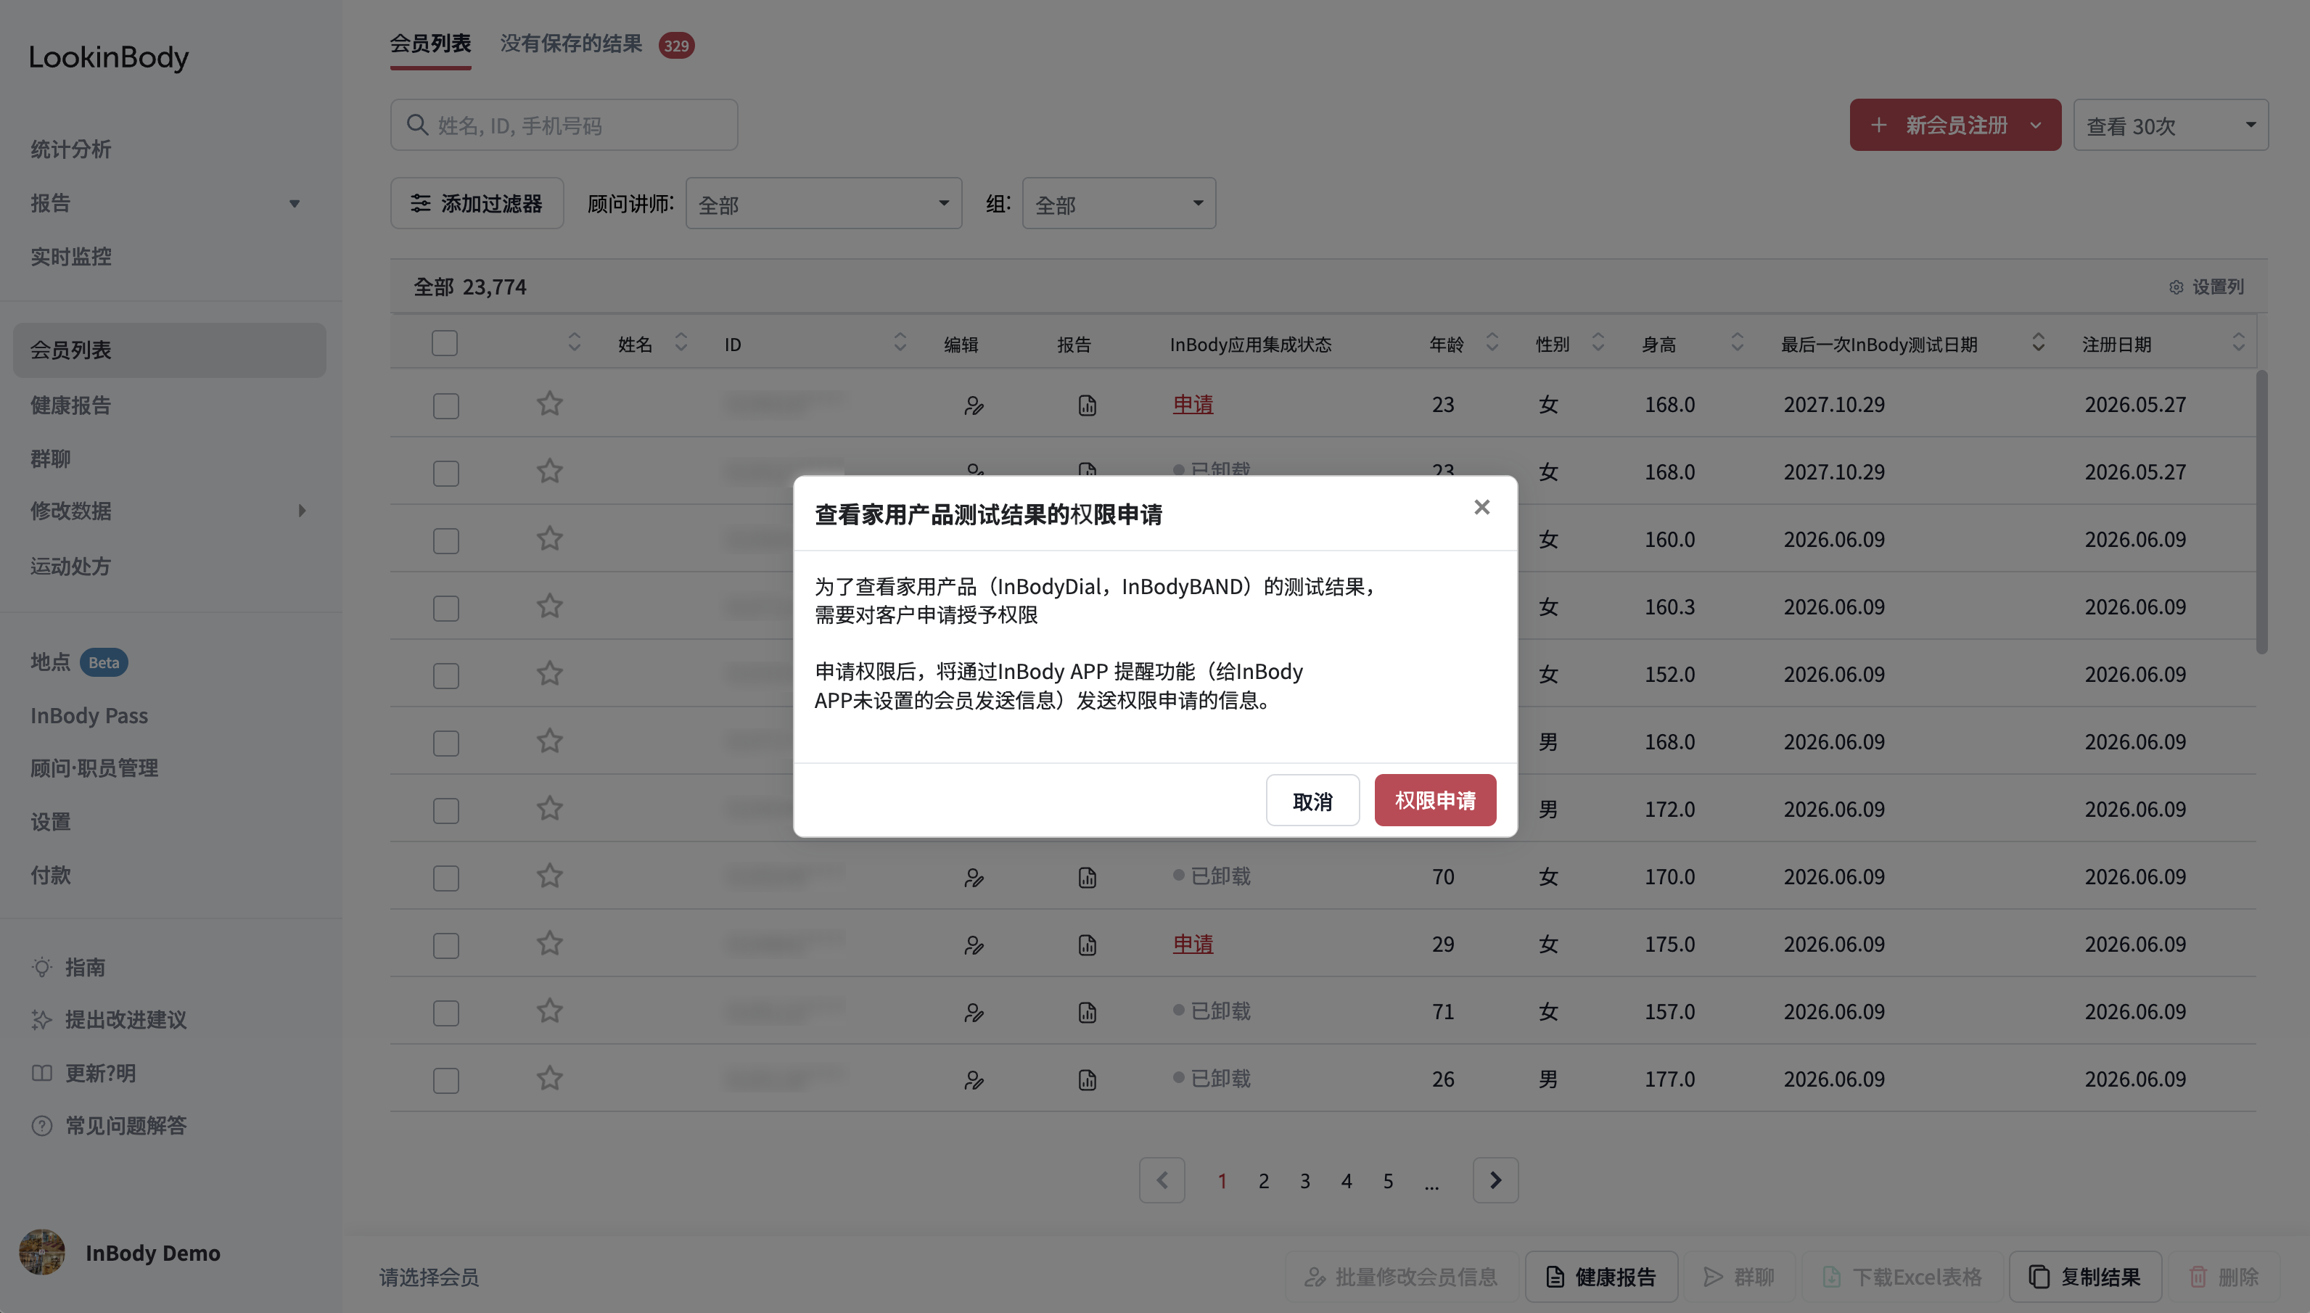Viewport: 2310px width, 1313px height.
Task: Check the row with age 71
Action: pyautogui.click(x=445, y=1013)
